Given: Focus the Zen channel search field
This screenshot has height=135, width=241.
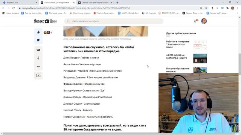Looking at the screenshot, I should (114, 21).
